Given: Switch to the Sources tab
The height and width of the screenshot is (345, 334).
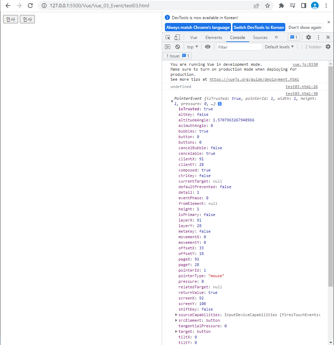Looking at the screenshot, I should tap(260, 38).
